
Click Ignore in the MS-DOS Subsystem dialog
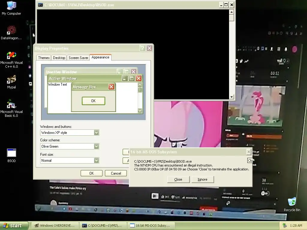(x=202, y=179)
